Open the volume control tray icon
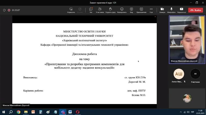 [188, 112]
